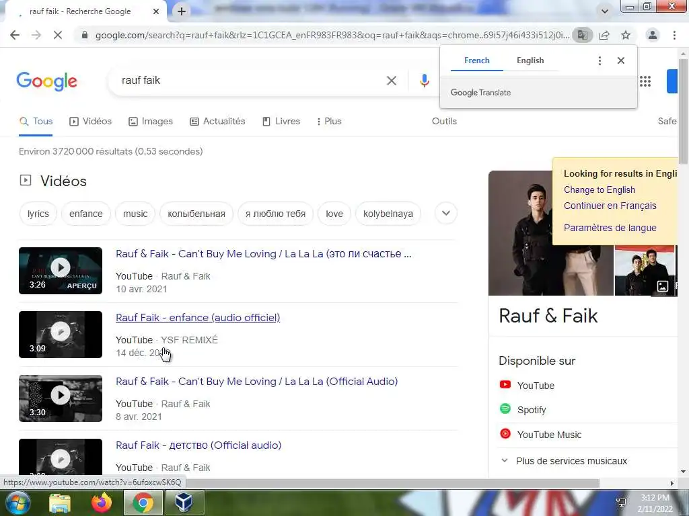
Task: Select French in the translate popup
Action: tap(477, 60)
